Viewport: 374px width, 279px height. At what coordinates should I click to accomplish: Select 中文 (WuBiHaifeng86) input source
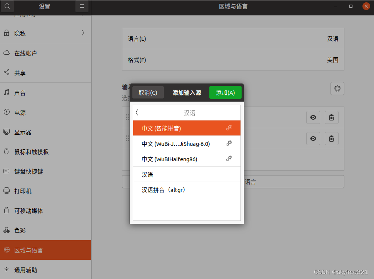pyautogui.click(x=187, y=159)
